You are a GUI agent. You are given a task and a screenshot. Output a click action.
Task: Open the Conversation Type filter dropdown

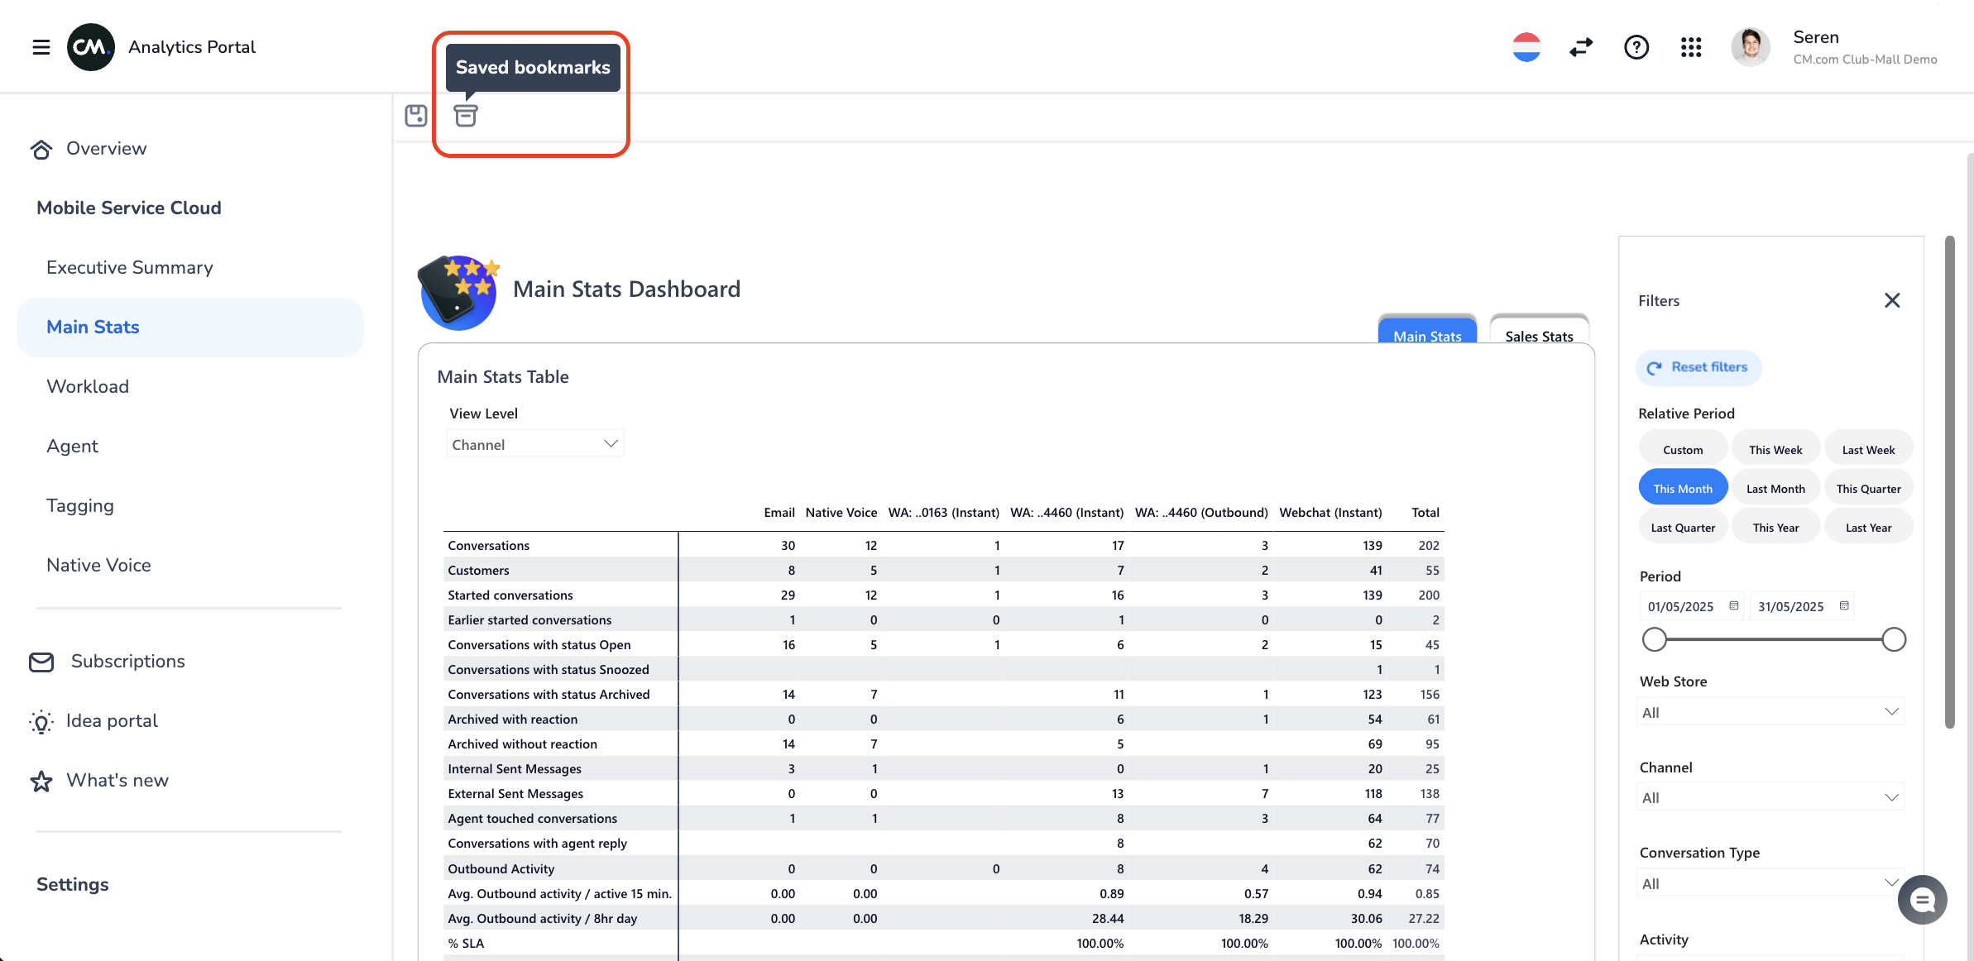[1770, 883]
